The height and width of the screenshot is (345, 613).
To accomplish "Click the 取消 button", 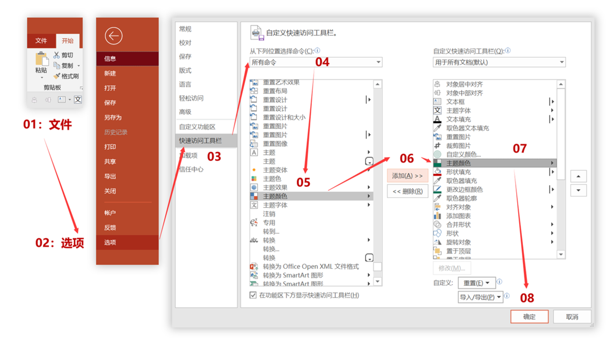I will click(572, 317).
